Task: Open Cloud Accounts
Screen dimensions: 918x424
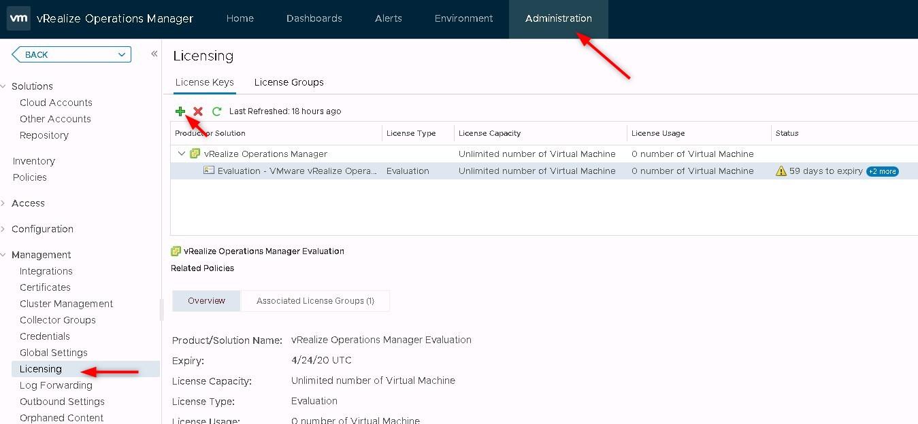Action: pyautogui.click(x=56, y=103)
